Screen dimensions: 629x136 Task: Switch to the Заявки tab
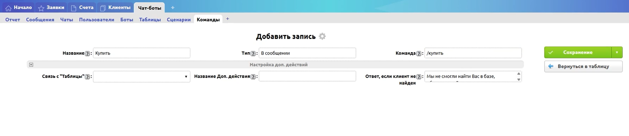pyautogui.click(x=51, y=7)
